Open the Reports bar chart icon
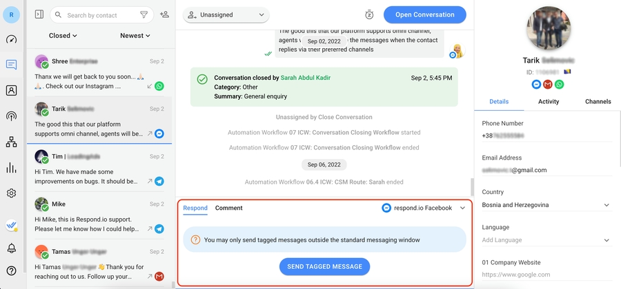The height and width of the screenshot is (289, 621). click(11, 168)
